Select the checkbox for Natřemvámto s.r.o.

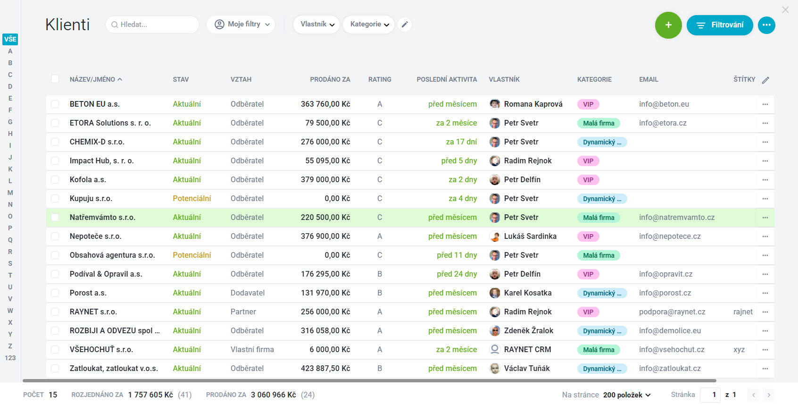point(55,218)
